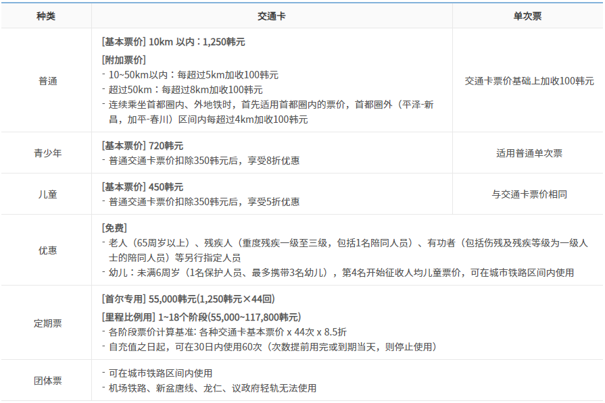Select the 儿童 row label

48,194
